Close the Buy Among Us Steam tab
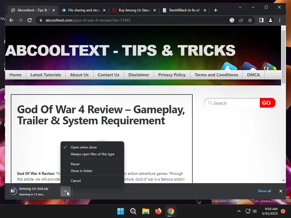Screen dimensions: 291x218 pos(155,10)
